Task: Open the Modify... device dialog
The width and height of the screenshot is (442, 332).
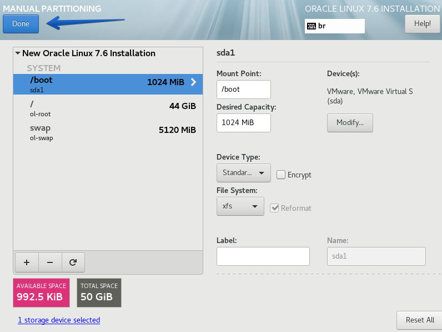Action: coord(350,123)
